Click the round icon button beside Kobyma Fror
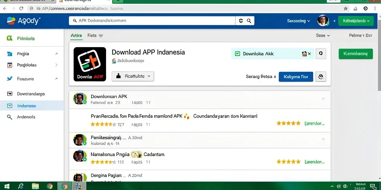 [321, 76]
